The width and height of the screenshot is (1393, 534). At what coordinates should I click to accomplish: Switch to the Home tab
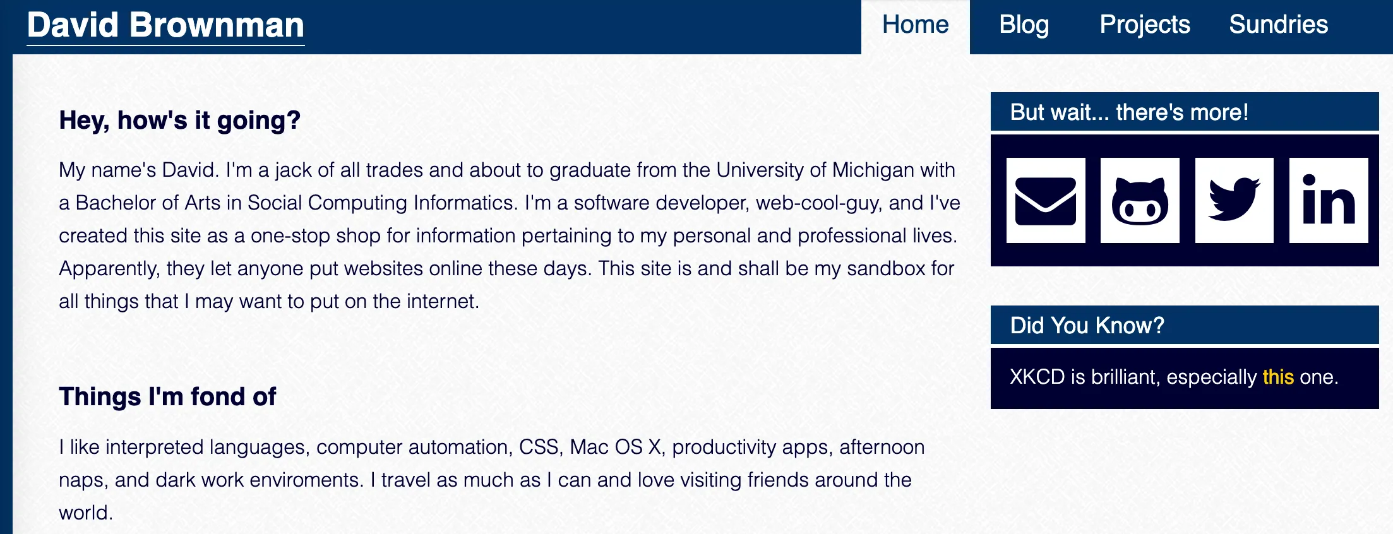[915, 25]
